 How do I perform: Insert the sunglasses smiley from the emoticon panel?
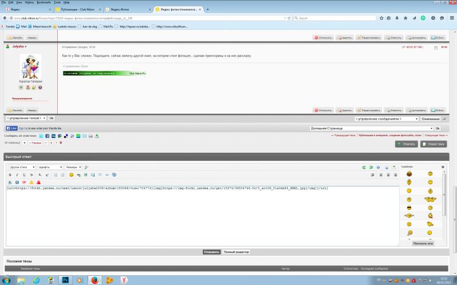point(409,207)
